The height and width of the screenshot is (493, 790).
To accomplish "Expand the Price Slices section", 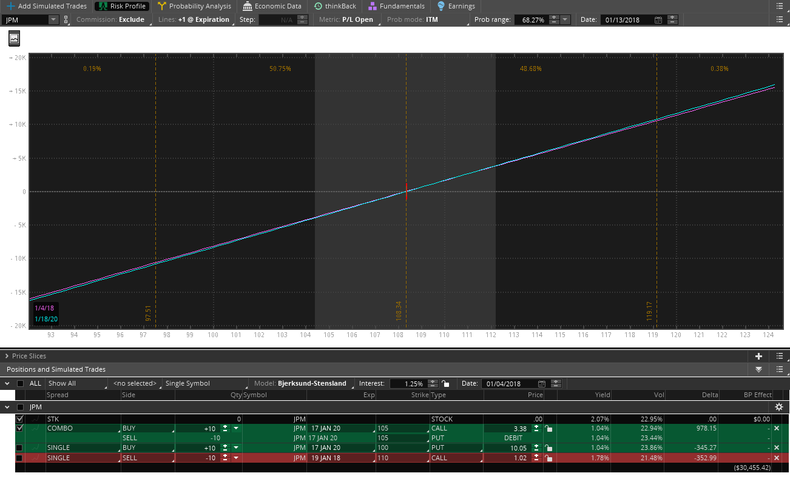I will (7, 356).
